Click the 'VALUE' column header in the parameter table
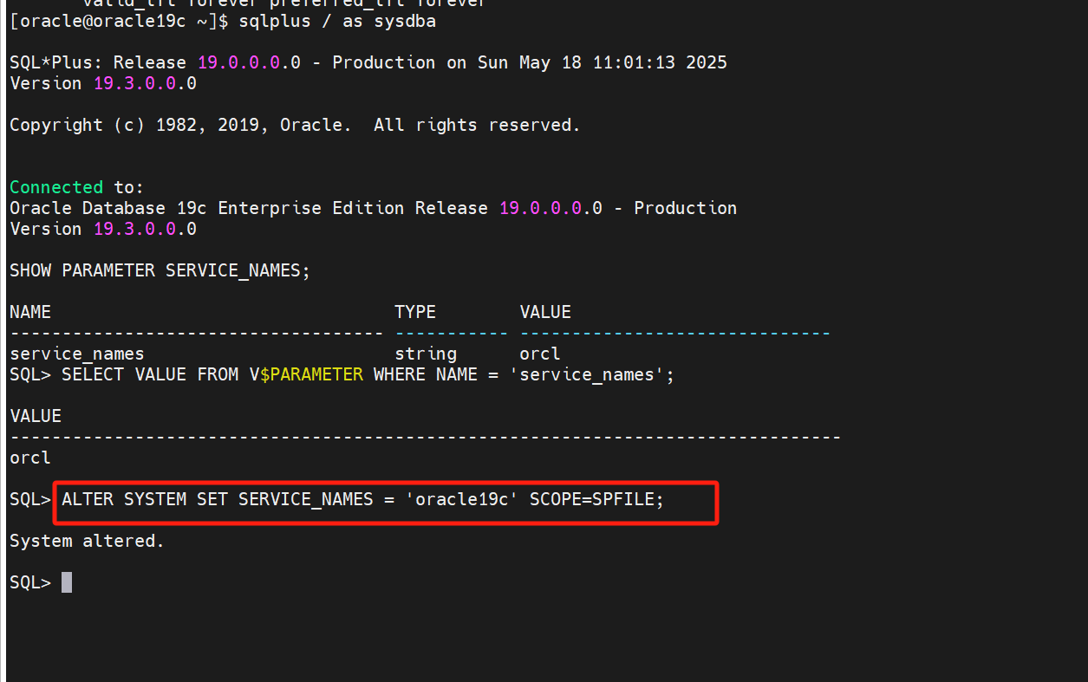The image size is (1088, 682). [x=545, y=312]
